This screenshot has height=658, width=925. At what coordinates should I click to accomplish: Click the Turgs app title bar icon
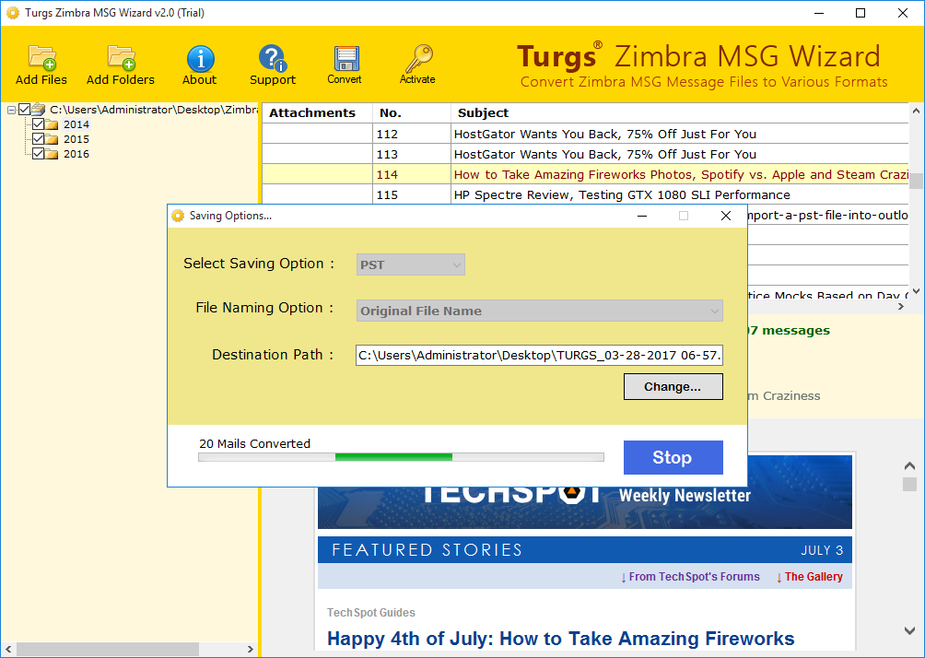point(12,12)
